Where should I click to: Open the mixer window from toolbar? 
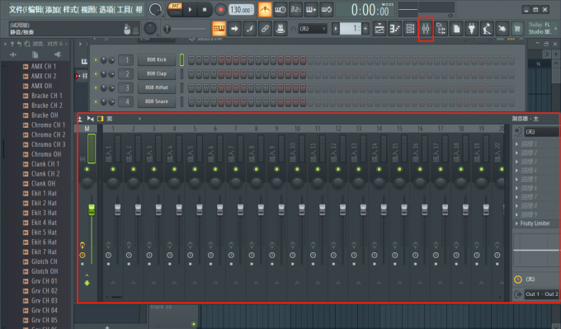tap(426, 29)
